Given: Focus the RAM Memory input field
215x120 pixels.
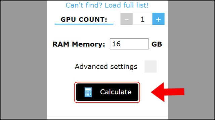Looking at the screenshot, I should click(x=129, y=44).
